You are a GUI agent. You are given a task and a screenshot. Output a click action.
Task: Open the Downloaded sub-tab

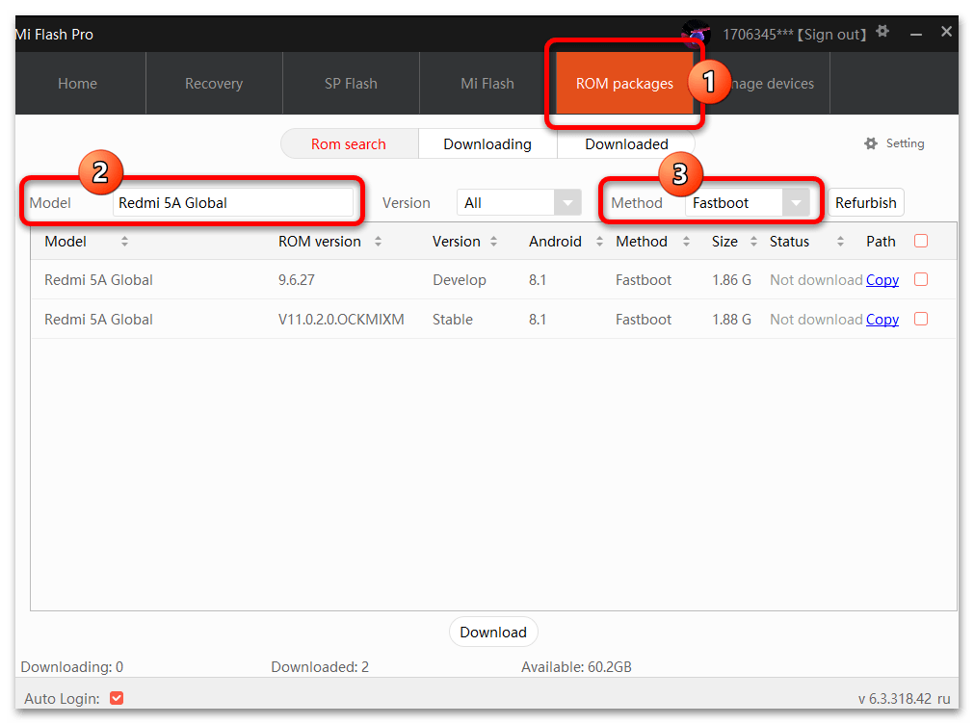click(x=626, y=144)
